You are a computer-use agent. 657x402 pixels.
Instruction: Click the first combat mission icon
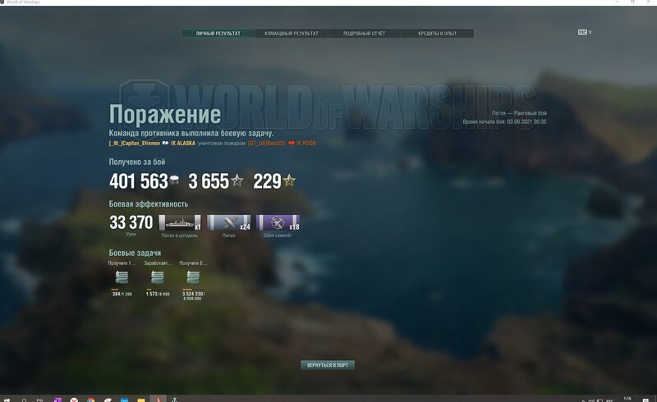point(122,277)
